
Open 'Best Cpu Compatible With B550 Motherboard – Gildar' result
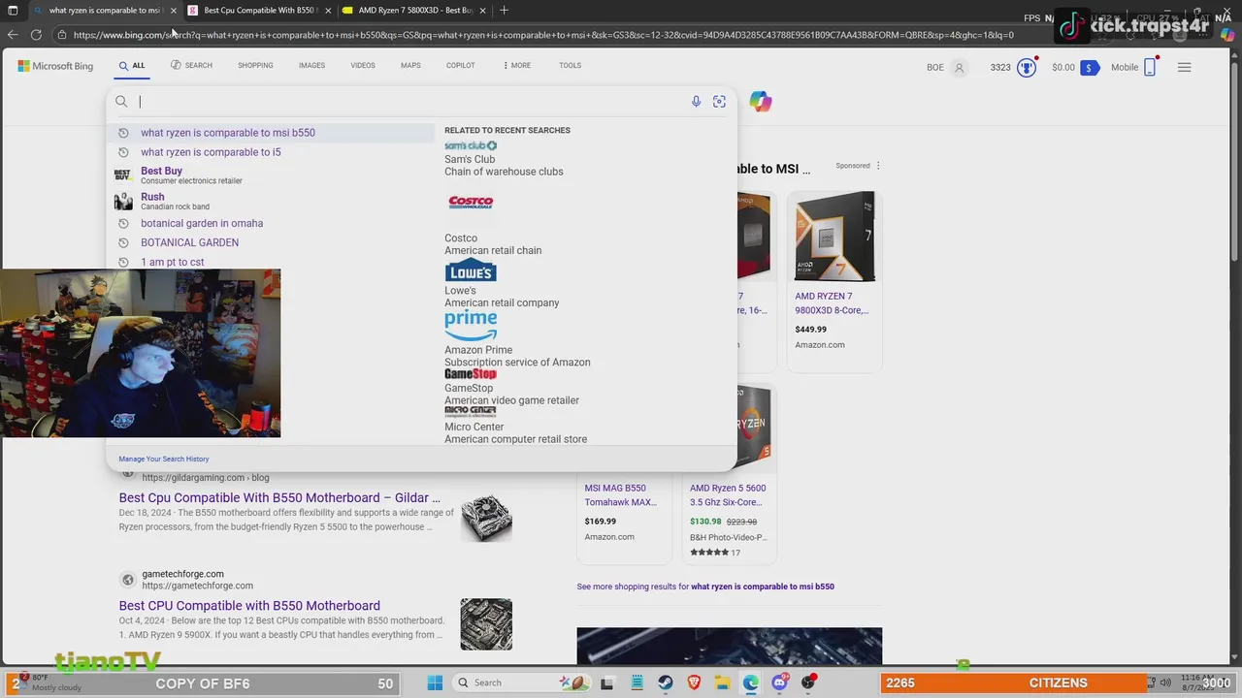pyautogui.click(x=279, y=498)
